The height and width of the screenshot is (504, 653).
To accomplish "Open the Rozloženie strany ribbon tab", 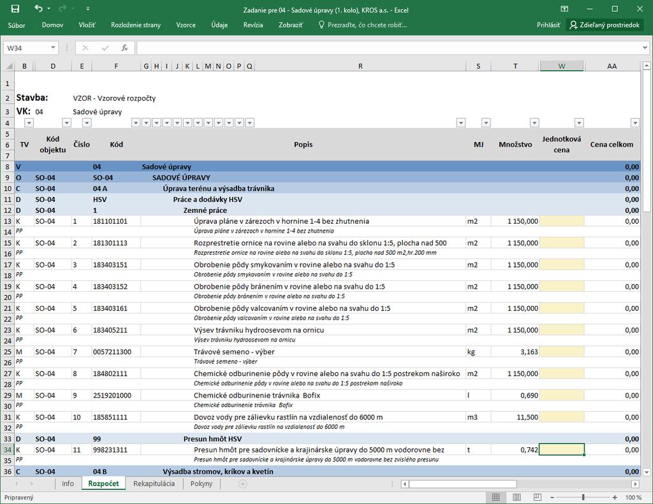I will tap(136, 25).
